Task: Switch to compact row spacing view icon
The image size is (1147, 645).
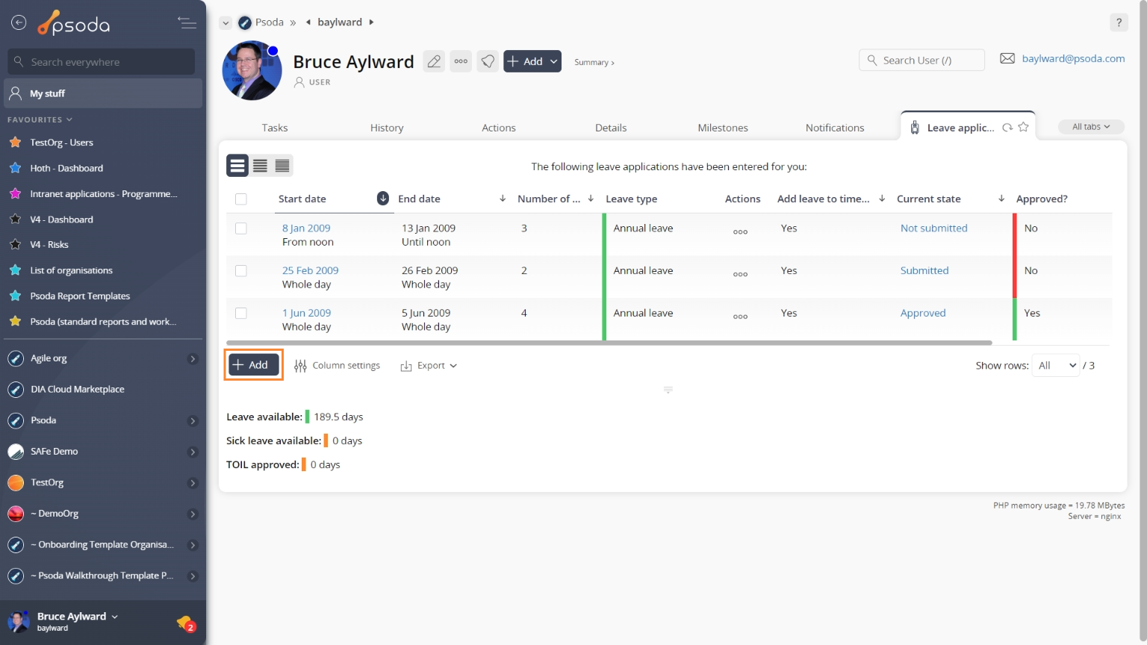Action: 282,166
